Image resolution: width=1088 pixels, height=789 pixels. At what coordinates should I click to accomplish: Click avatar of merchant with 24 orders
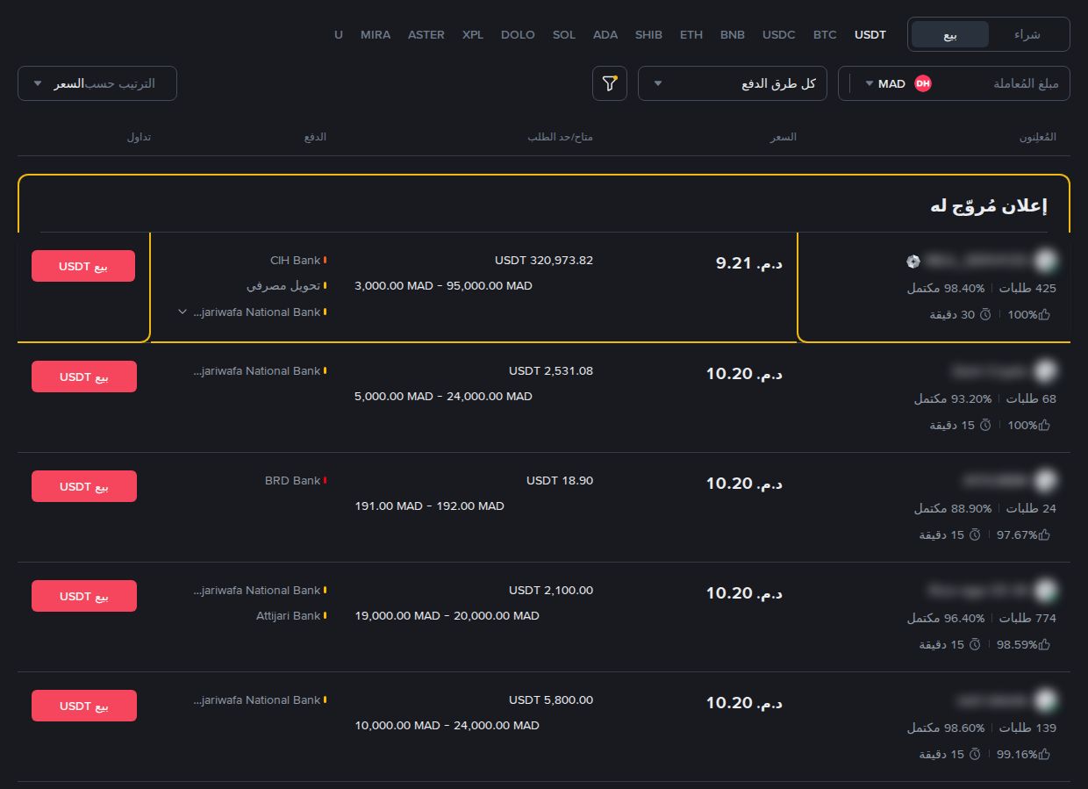(x=1044, y=480)
